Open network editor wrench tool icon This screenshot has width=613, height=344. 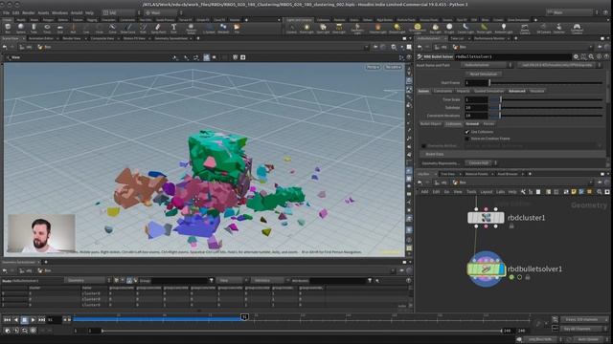523,192
